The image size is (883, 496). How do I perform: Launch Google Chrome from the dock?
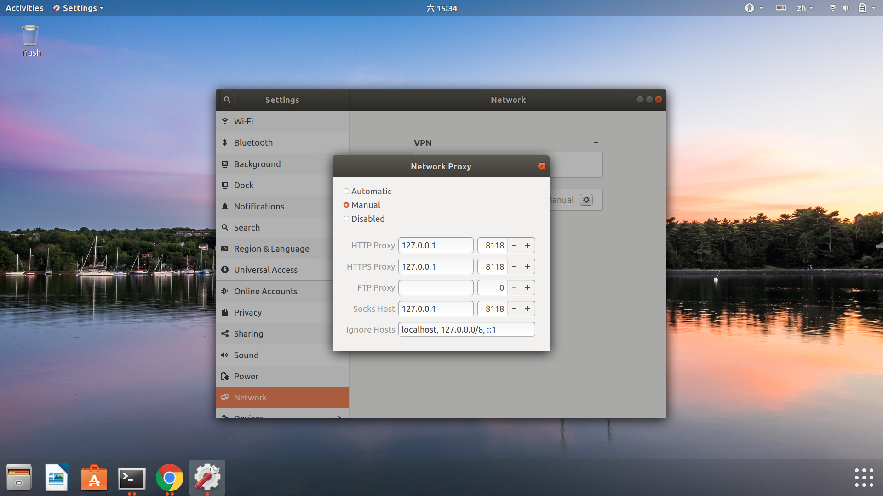pyautogui.click(x=169, y=478)
